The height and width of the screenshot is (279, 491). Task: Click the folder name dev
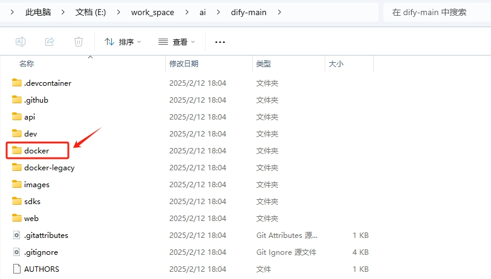coord(30,134)
